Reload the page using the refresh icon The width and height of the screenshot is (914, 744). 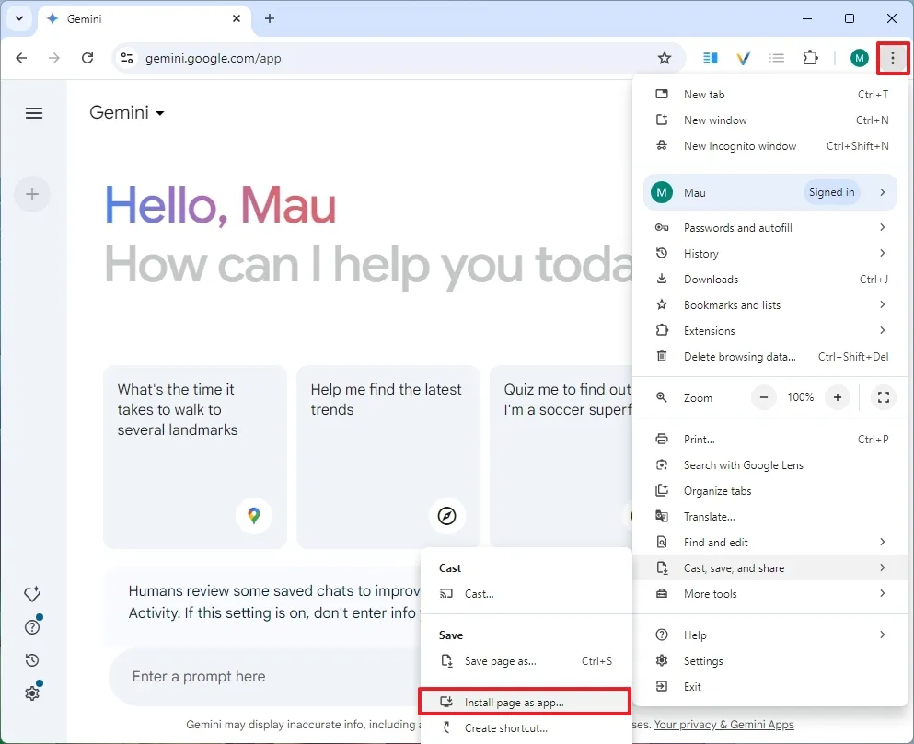(87, 57)
